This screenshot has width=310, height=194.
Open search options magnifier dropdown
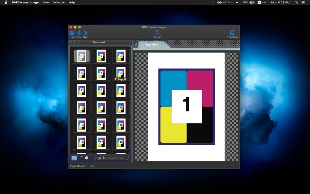100,158
